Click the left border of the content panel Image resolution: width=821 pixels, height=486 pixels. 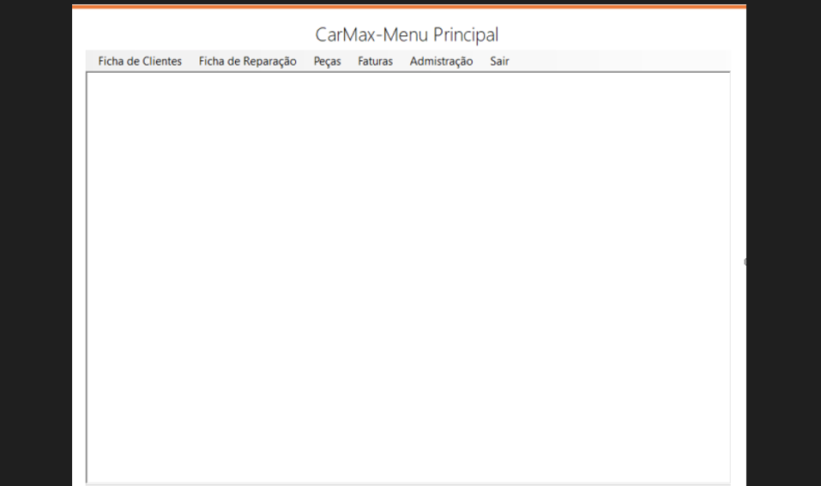[x=87, y=277]
